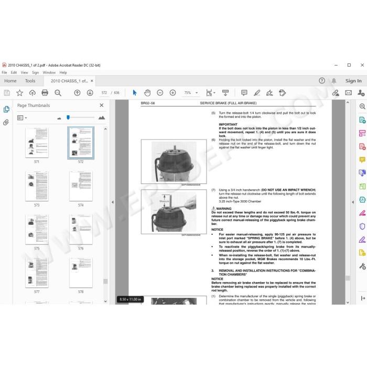Viewport: 367px width, 367px height.
Task: Open the Attachments panel paperclip
Action: click(x=6, y=122)
